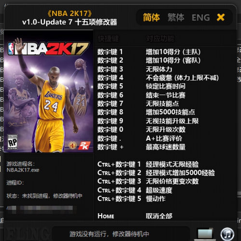Click hotkey label 数字键 1
This screenshot has width=241, height=241.
click(110, 52)
